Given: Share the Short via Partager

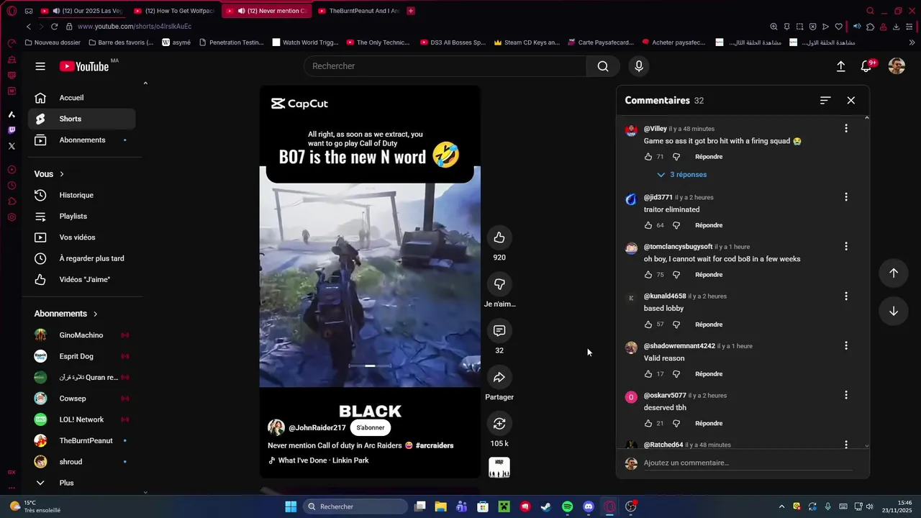Looking at the screenshot, I should click(x=499, y=378).
